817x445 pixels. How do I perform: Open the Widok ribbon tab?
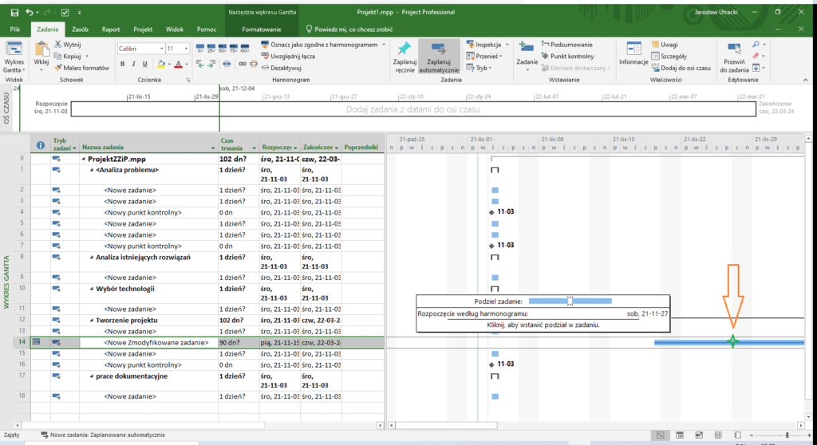point(174,29)
